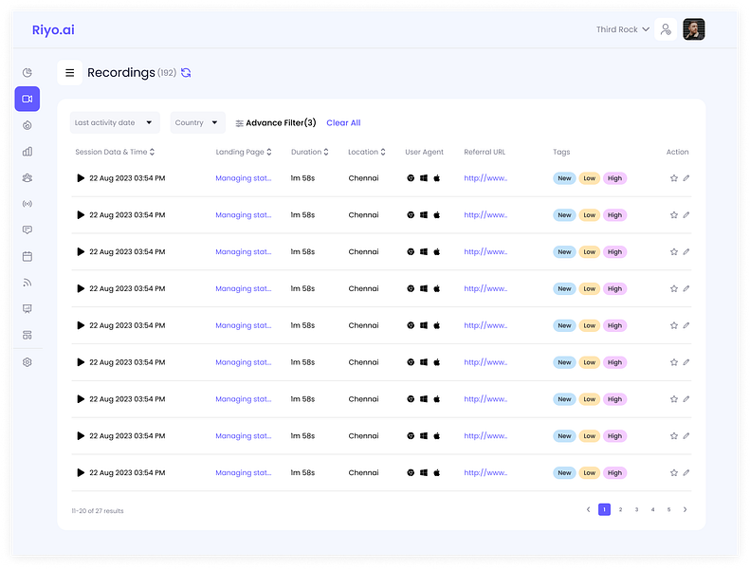
Task: Sort by Session Data & Time column
Action: click(115, 152)
